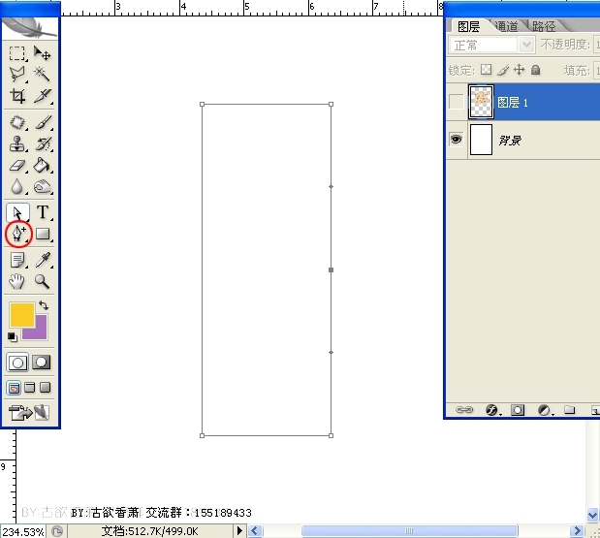Click the feather logo at toolbox top
This screenshot has width=600, height=538.
point(30,28)
